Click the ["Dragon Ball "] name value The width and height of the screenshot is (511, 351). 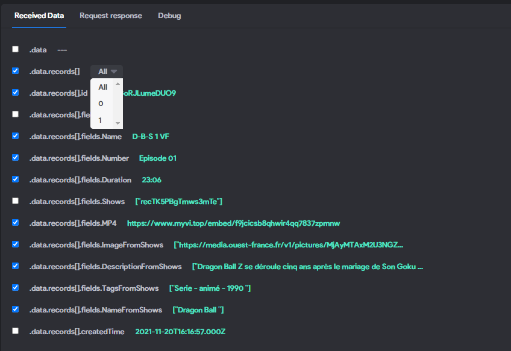tap(198, 310)
